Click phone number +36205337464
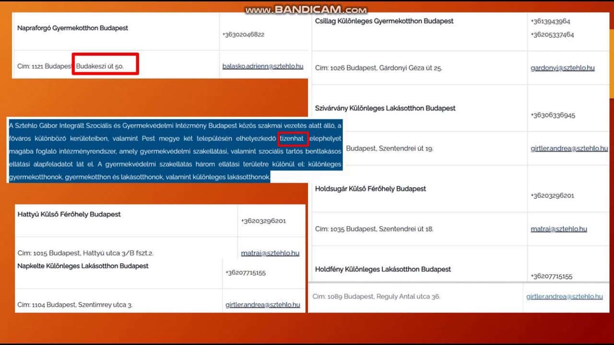This screenshot has height=345, width=614. coord(552,35)
